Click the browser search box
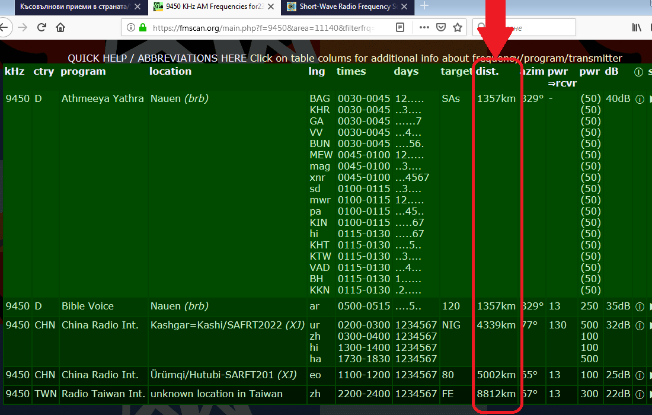The image size is (652, 415). pos(524,27)
